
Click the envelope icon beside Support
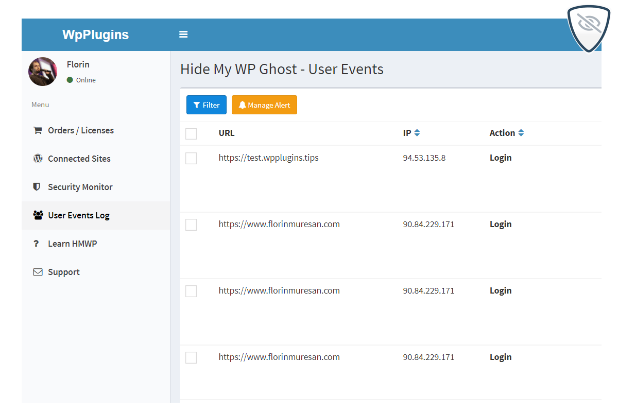coord(38,272)
